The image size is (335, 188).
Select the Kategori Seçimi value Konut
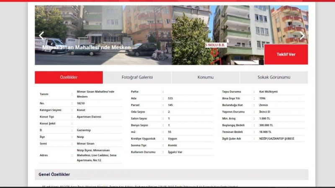(x=81, y=110)
